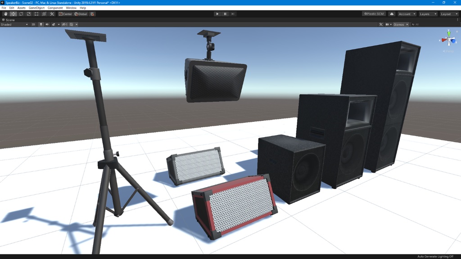Select the combined Transform tool
This screenshot has height=259, width=461.
44,14
